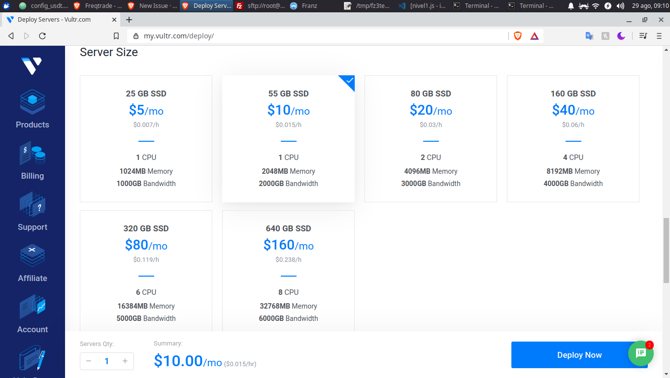Click the servers quantity value field

pyautogui.click(x=107, y=361)
